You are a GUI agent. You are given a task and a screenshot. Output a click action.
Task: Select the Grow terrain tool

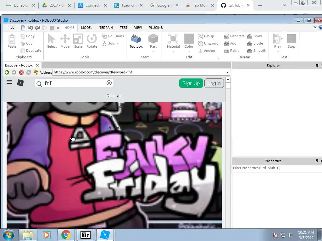[254, 36]
